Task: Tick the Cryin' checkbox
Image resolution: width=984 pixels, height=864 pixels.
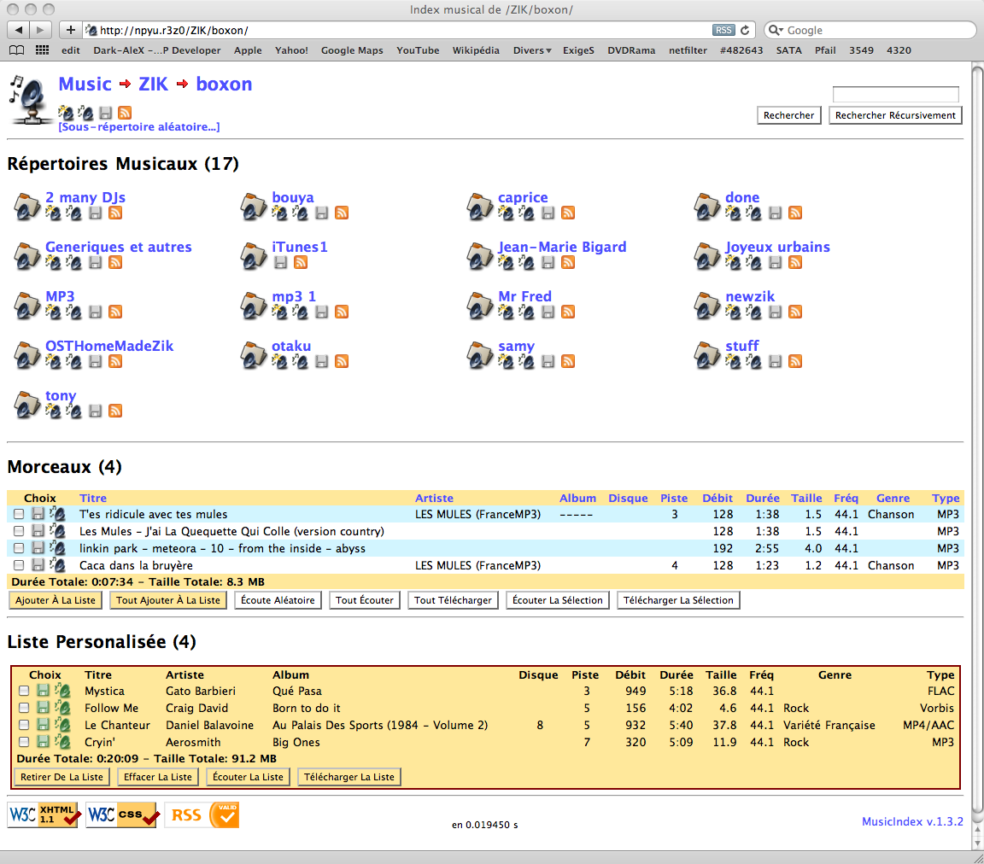Action: (24, 742)
